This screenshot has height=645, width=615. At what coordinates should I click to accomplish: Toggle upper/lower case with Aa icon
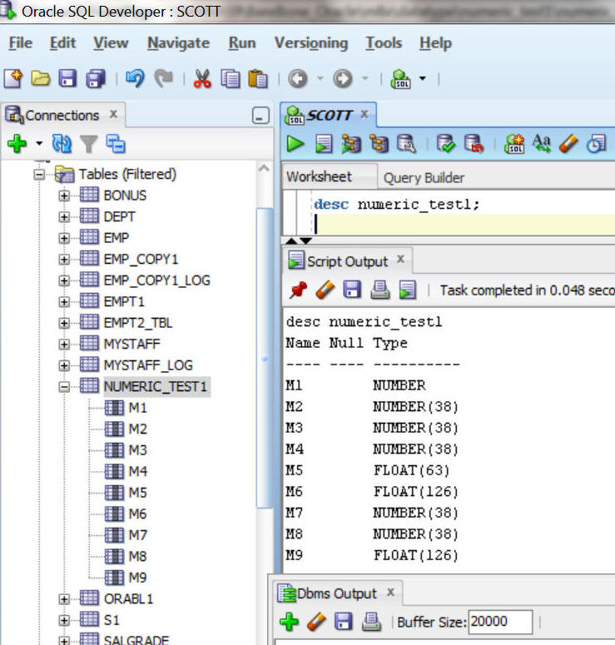pyautogui.click(x=542, y=143)
